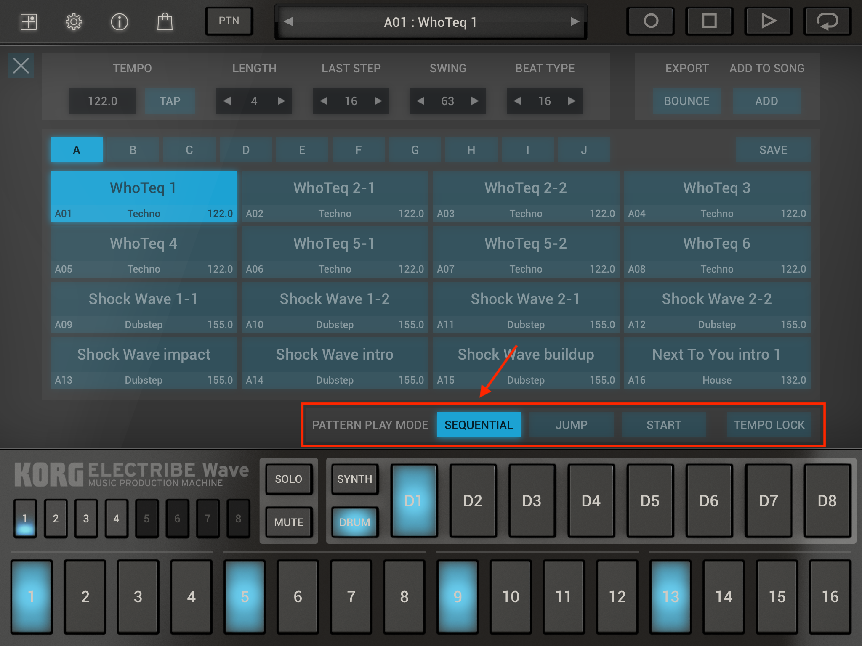Select bar 4 button
The width and height of the screenshot is (862, 646).
click(117, 519)
